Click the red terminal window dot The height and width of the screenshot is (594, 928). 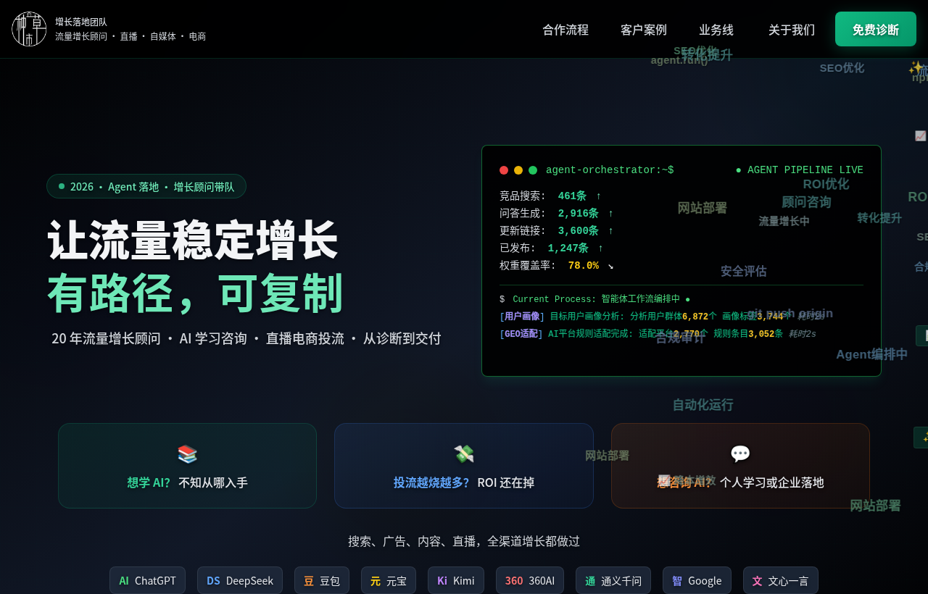pos(504,170)
